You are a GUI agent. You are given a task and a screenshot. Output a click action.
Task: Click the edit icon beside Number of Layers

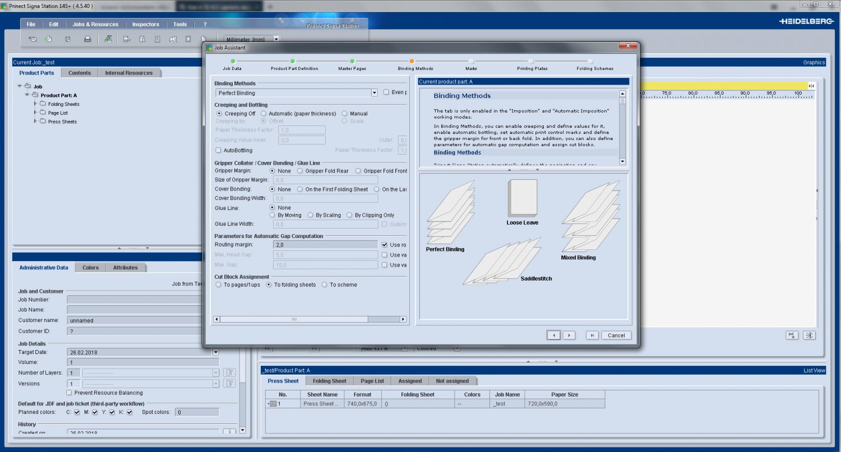coord(229,372)
